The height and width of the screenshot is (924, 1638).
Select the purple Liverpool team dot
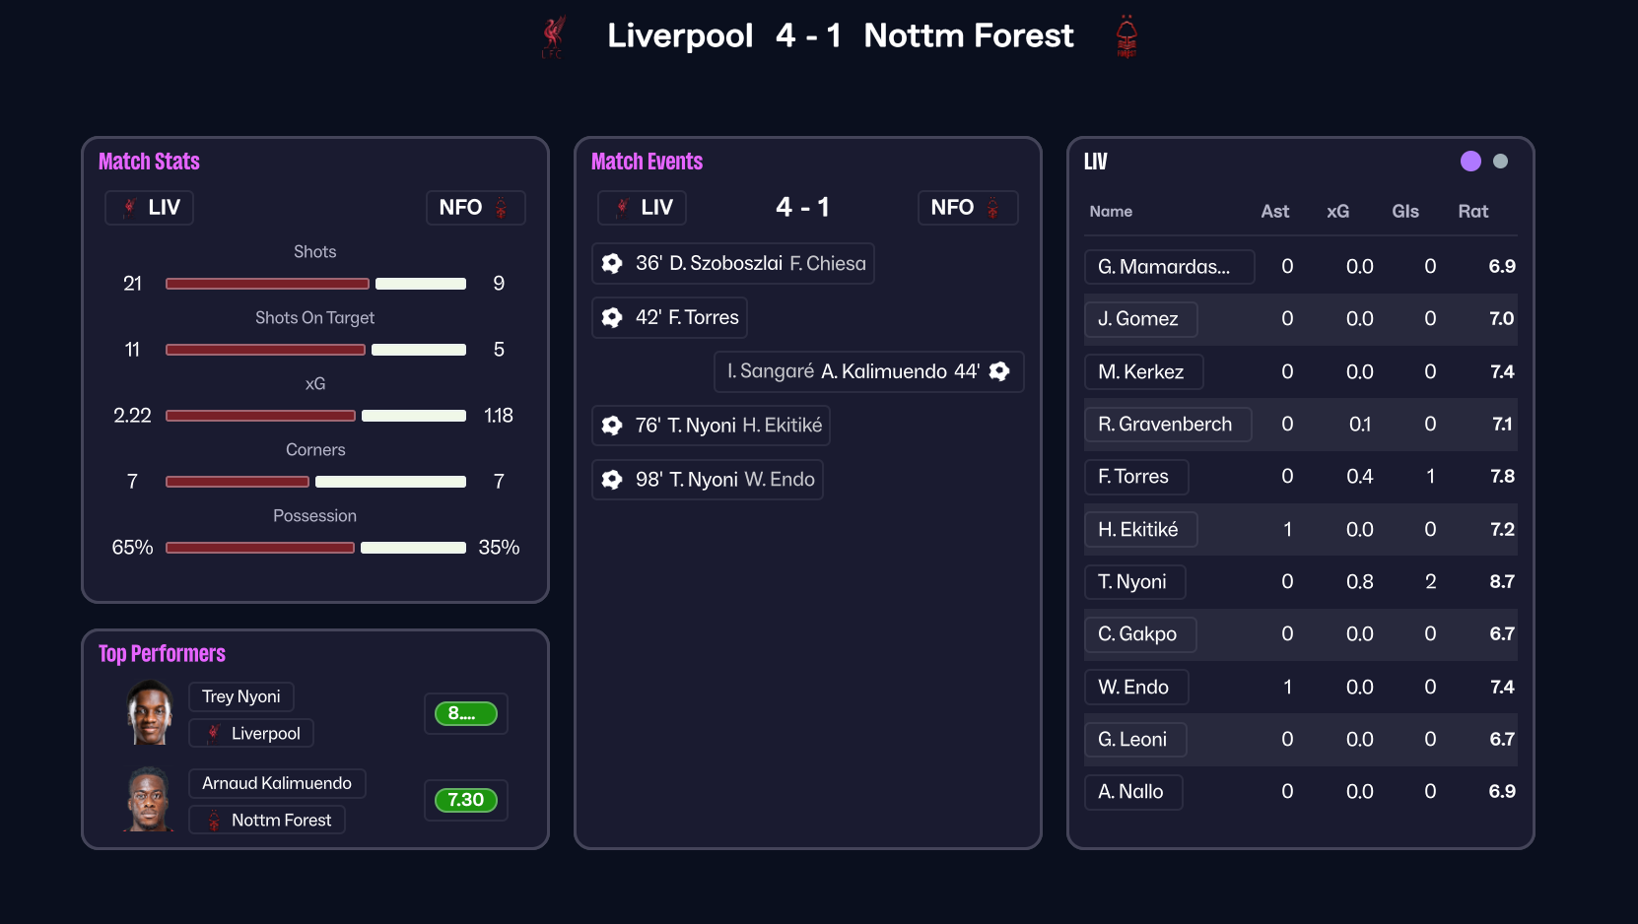pos(1470,162)
